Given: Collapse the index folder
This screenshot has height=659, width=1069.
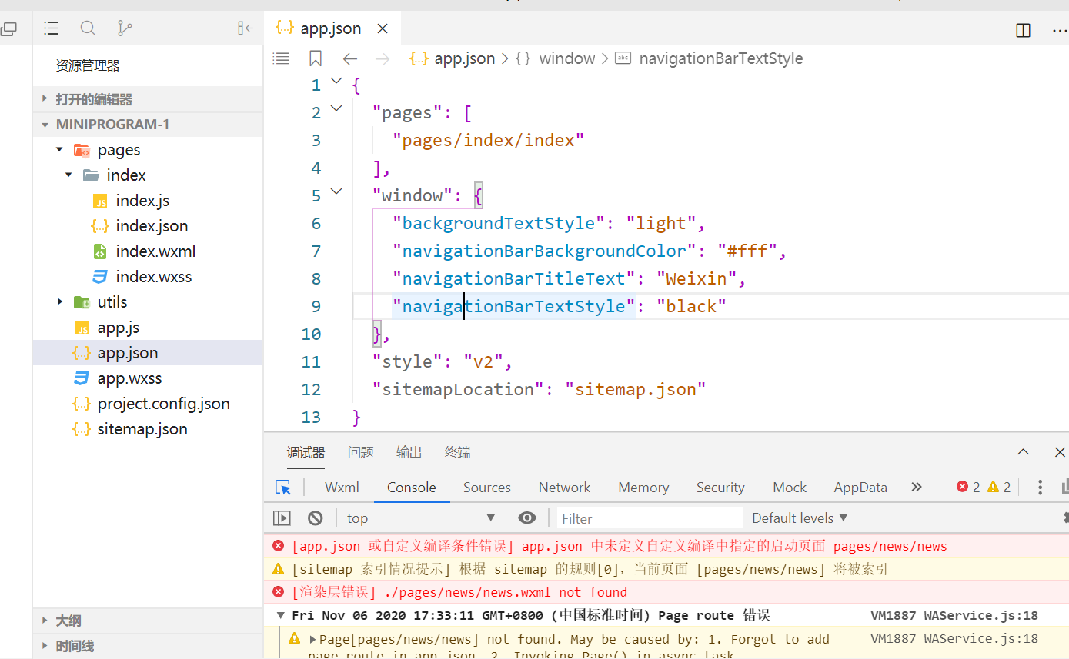Looking at the screenshot, I should click(x=69, y=175).
